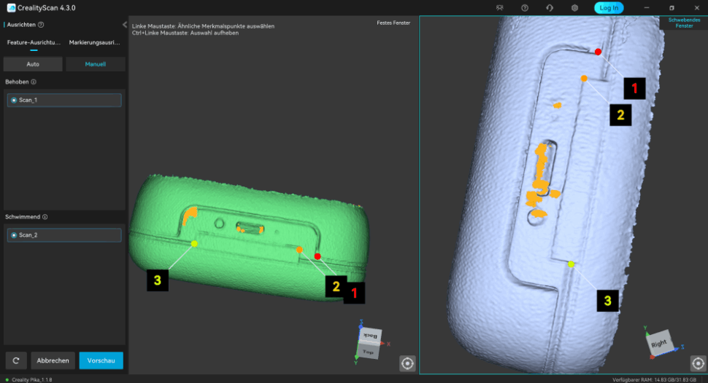Show info next to Behoben
This screenshot has height=383, width=708.
34,82
